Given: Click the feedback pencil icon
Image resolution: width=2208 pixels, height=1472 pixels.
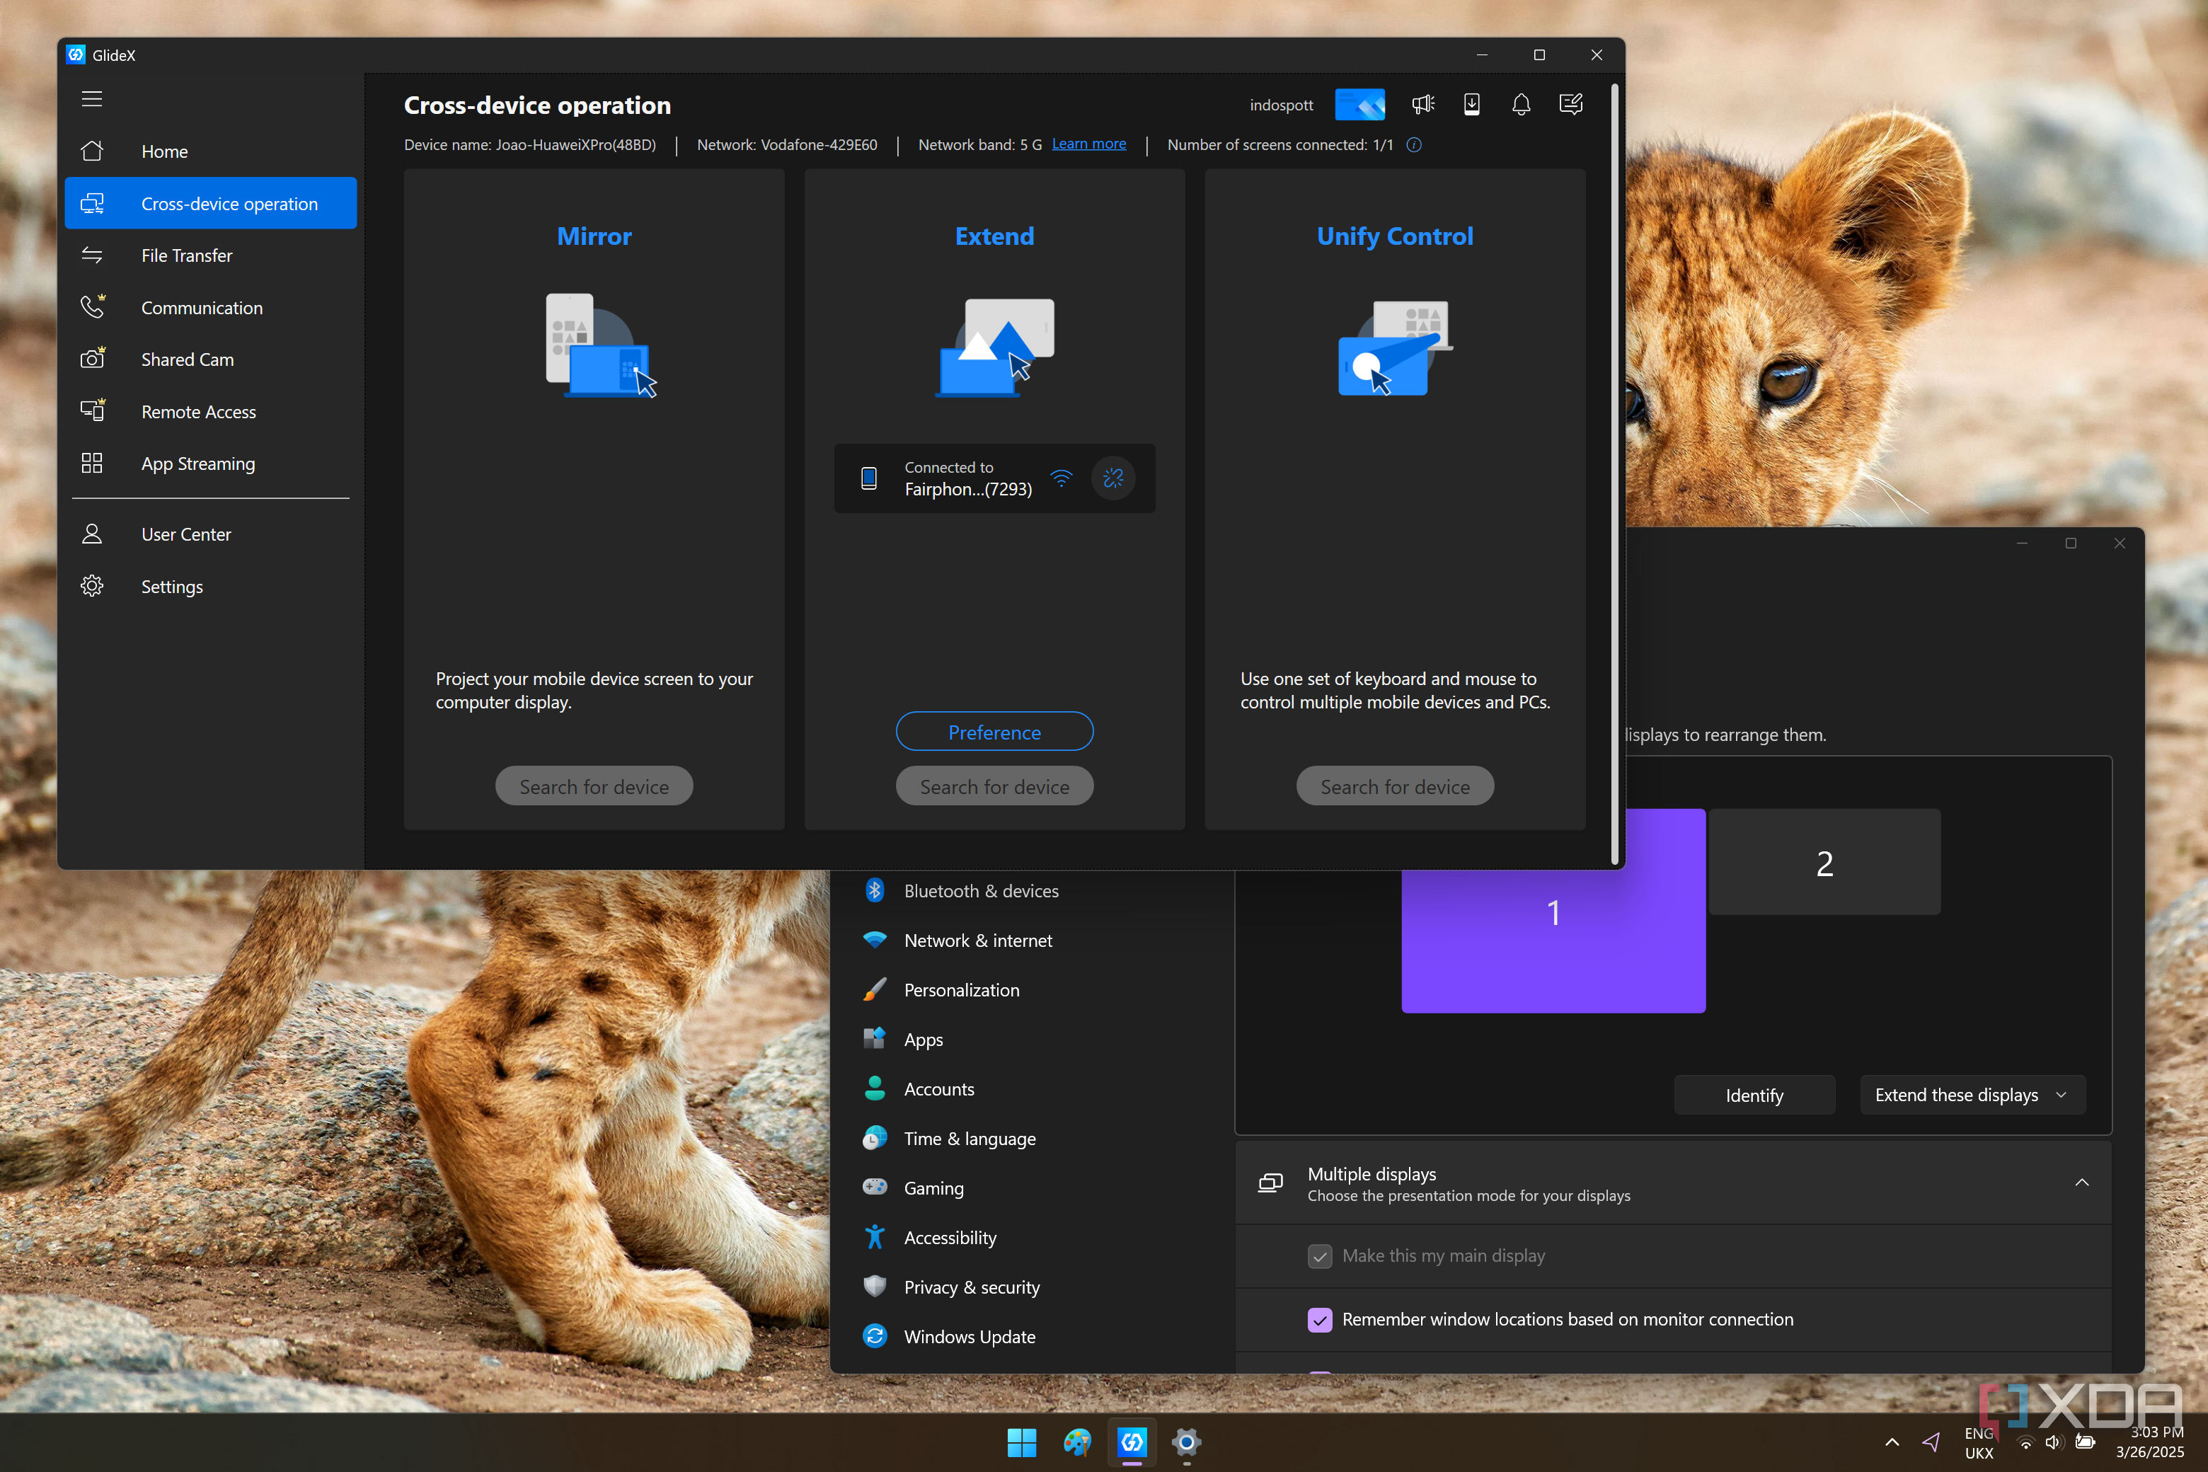Looking at the screenshot, I should tap(1570, 104).
